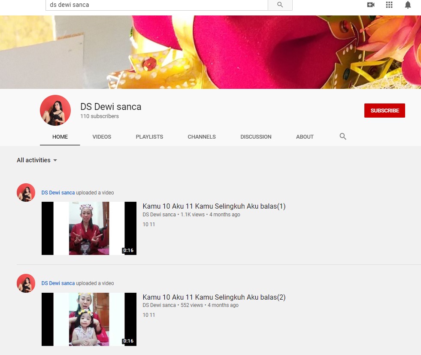Click the '110 subscribers' text
The image size is (421, 355).
[x=99, y=116]
